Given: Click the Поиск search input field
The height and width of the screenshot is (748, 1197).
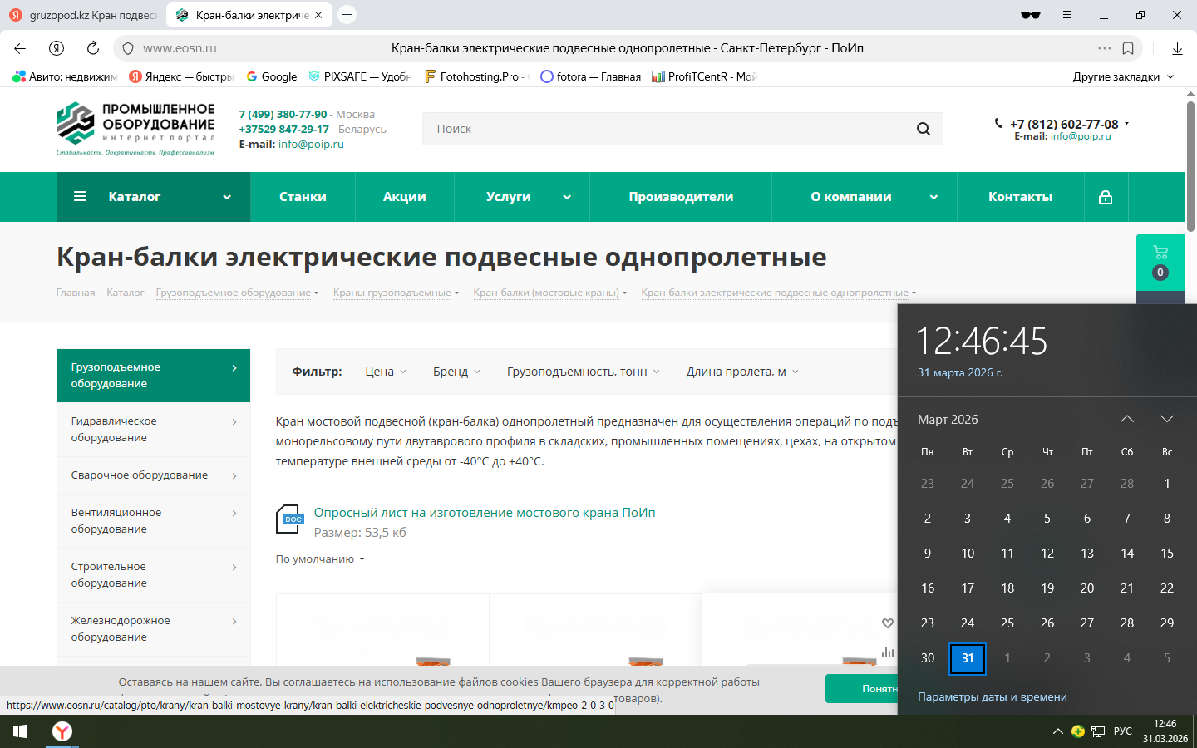Looking at the screenshot, I should click(x=665, y=129).
